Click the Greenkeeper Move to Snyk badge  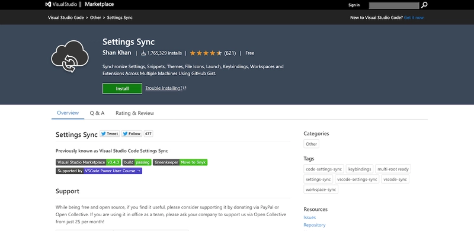coord(180,162)
